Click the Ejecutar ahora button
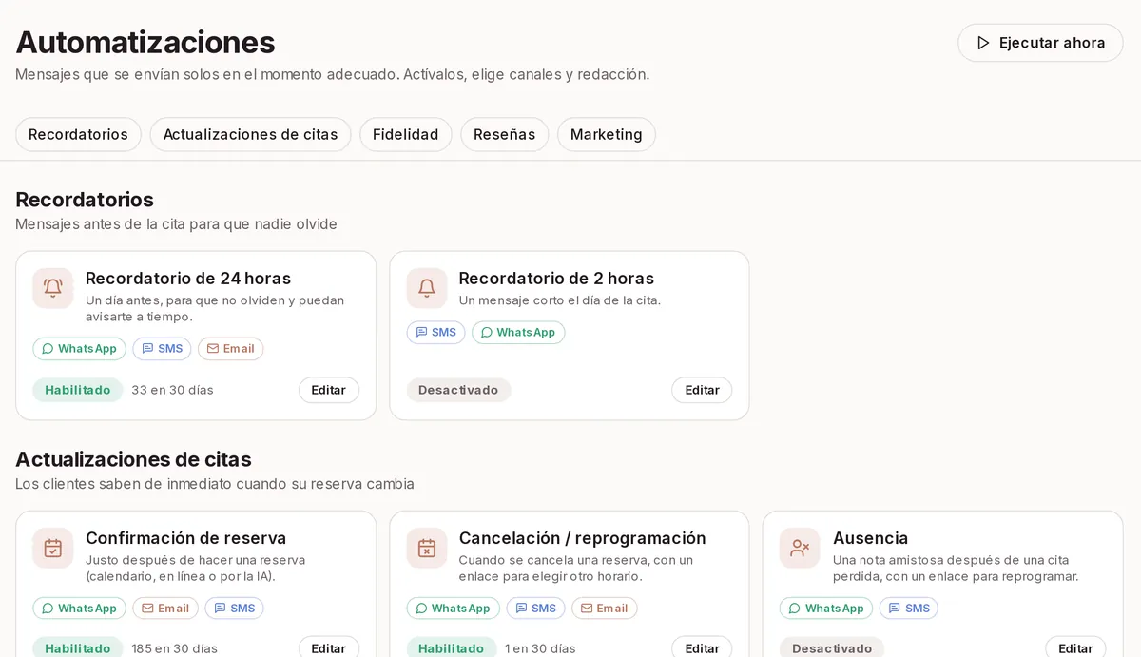1141x657 pixels. [1040, 43]
